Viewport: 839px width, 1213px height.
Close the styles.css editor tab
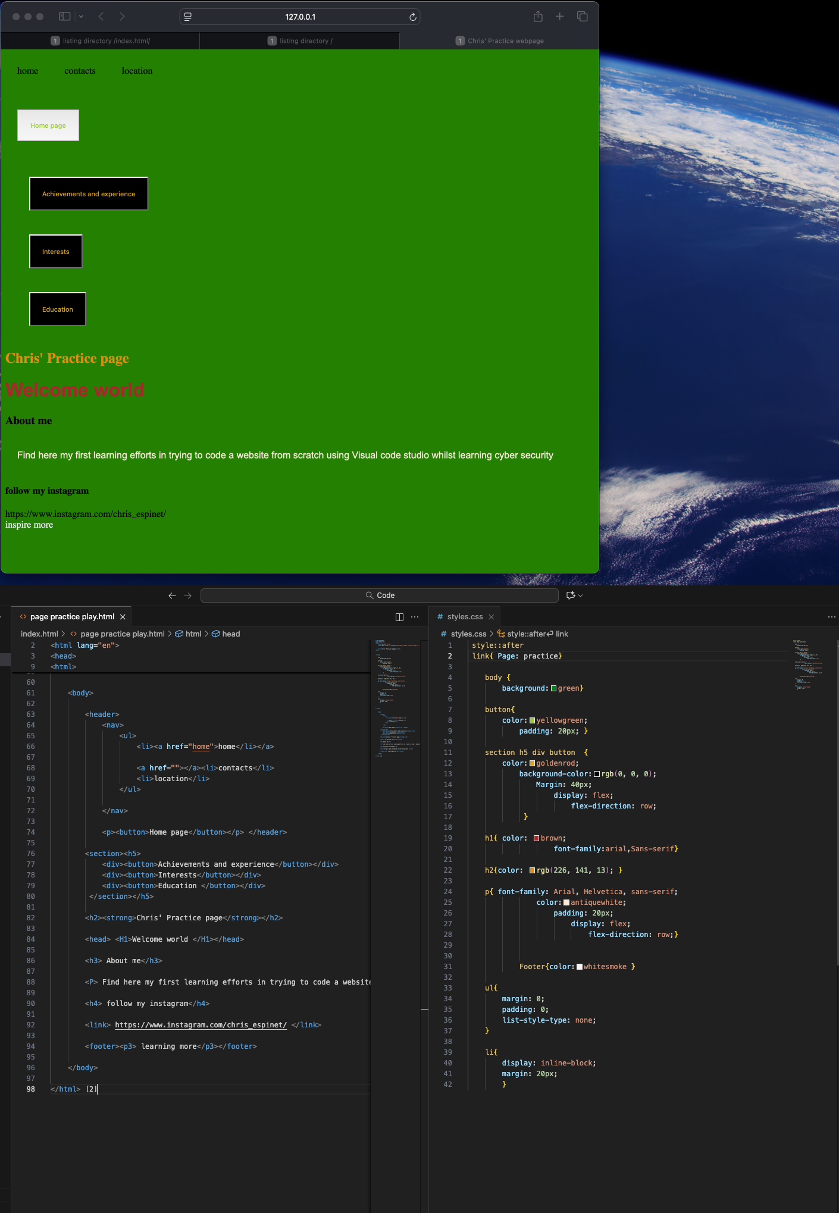coord(491,617)
